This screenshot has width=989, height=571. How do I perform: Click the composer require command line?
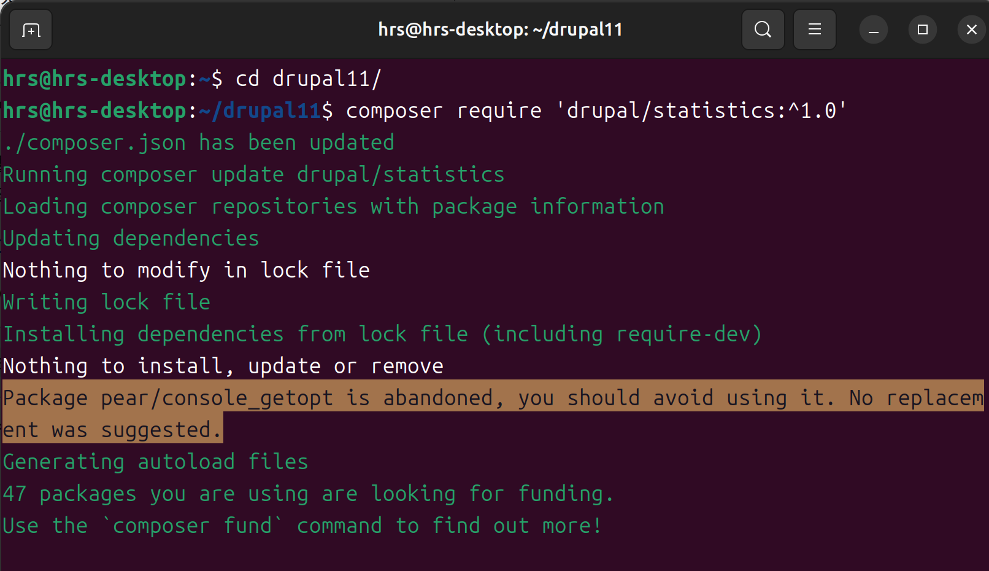[x=595, y=111]
